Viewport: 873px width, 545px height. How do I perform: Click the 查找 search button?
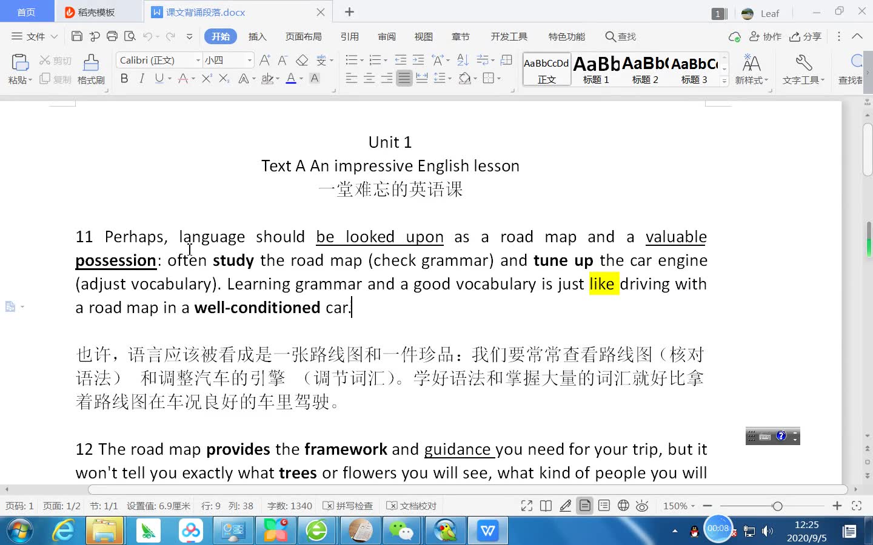click(x=621, y=36)
